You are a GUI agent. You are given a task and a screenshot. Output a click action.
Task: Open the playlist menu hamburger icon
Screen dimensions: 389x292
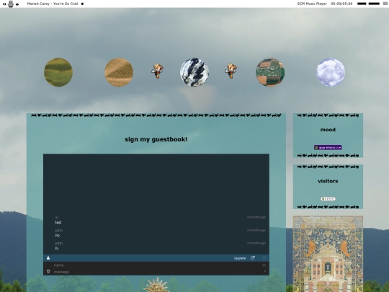click(385, 4)
